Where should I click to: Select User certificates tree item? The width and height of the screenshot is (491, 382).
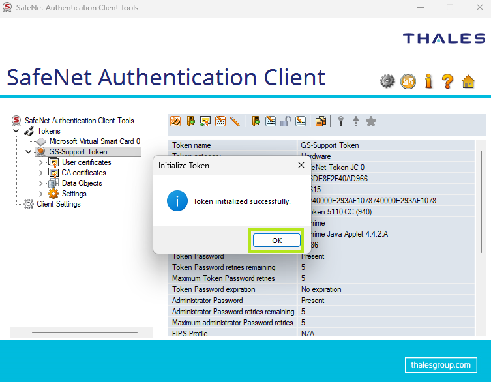pyautogui.click(x=87, y=162)
